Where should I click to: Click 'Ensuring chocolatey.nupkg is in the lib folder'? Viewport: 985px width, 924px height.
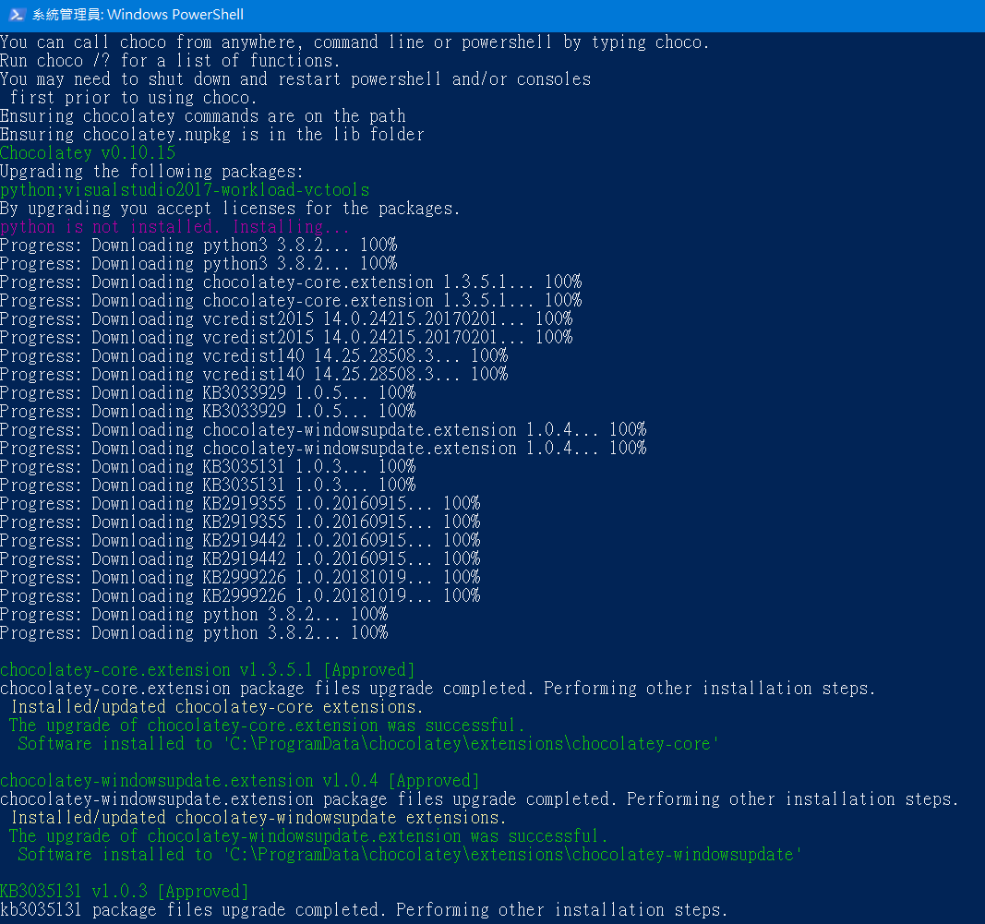coord(212,135)
